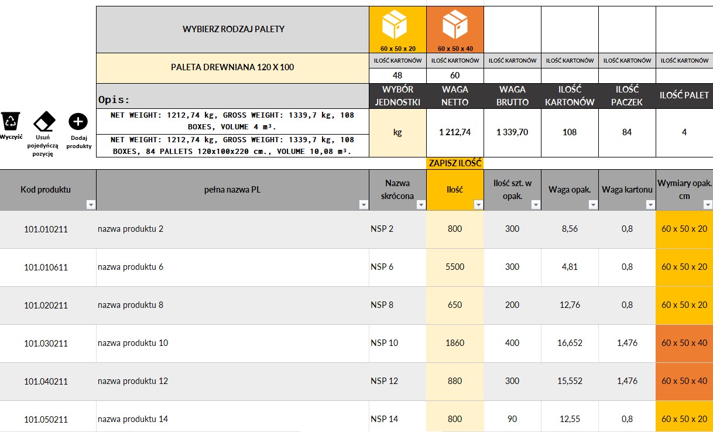Open the Ilość column filter dropdown
The width and height of the screenshot is (713, 432).
[x=478, y=204]
